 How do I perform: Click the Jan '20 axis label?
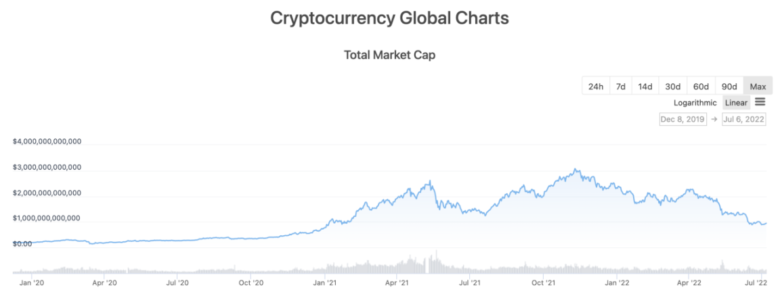coord(32,285)
